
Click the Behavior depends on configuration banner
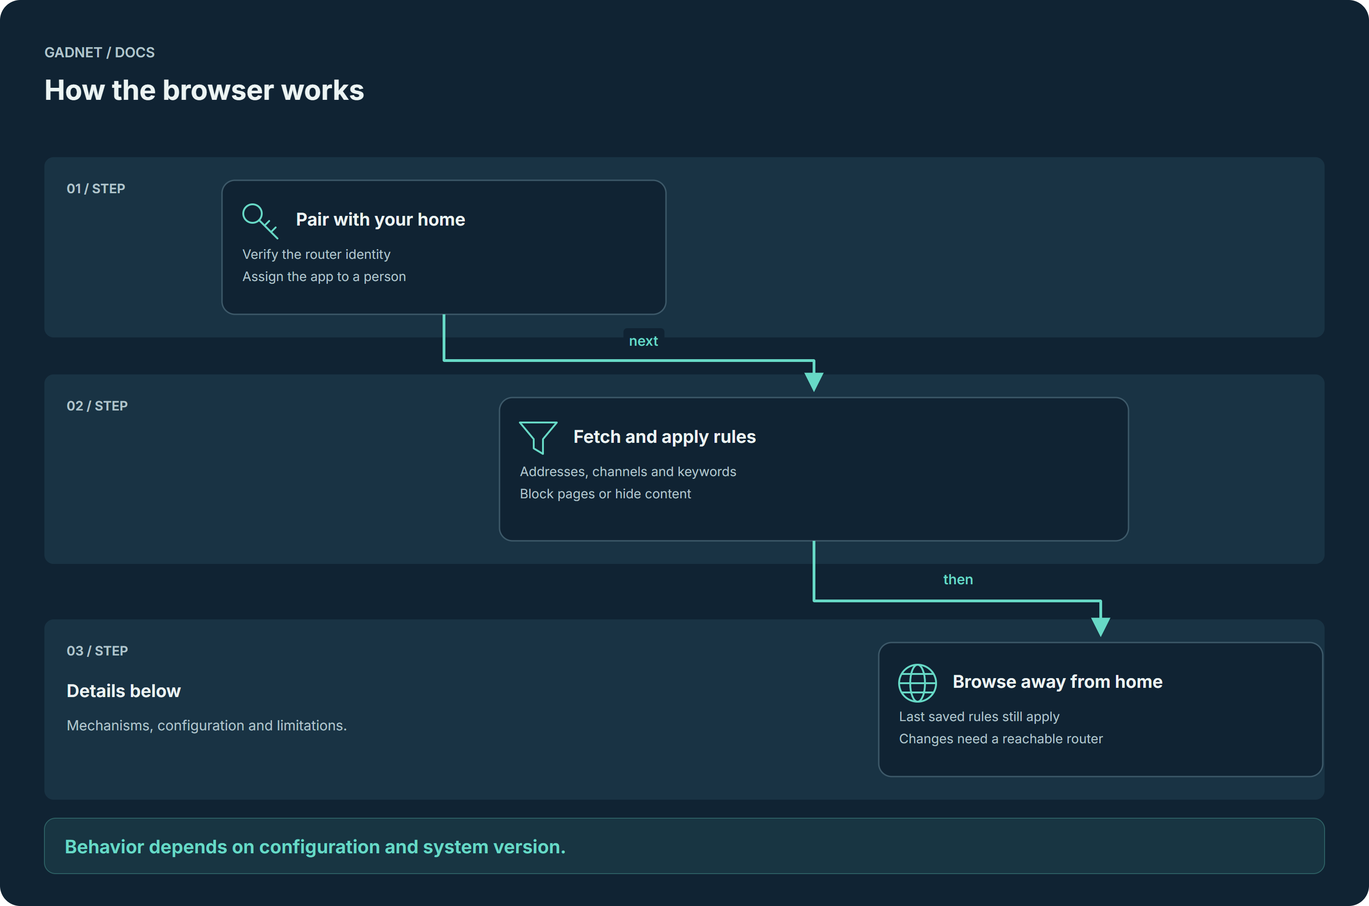[x=684, y=846]
